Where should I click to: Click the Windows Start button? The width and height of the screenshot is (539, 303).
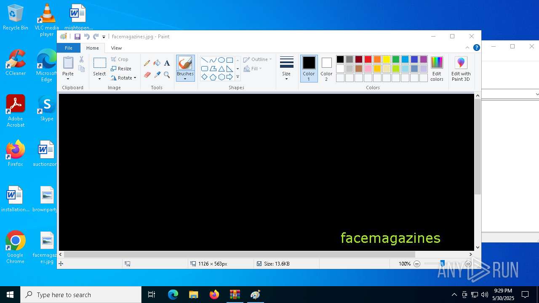coord(10,295)
